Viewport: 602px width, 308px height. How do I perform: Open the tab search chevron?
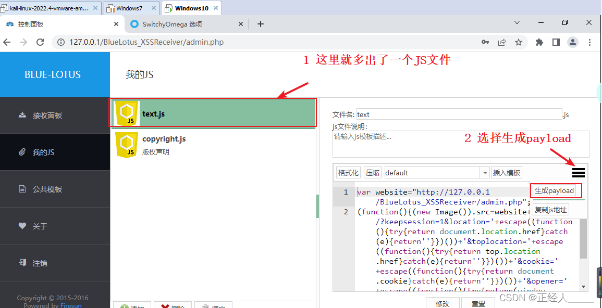click(x=517, y=22)
